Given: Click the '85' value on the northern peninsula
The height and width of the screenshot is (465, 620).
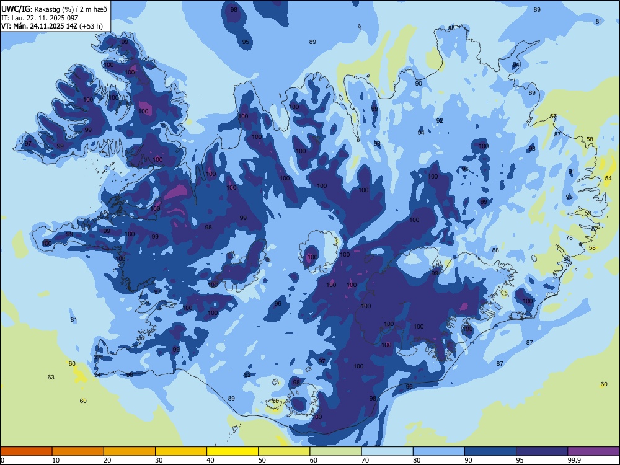Looking at the screenshot, I should 451,28.
